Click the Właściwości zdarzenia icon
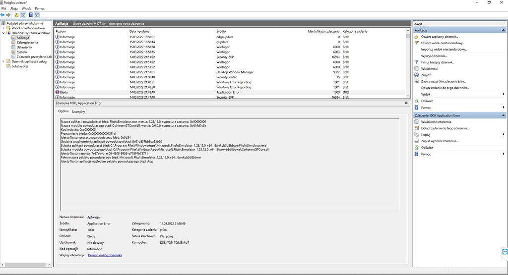 click(x=417, y=122)
